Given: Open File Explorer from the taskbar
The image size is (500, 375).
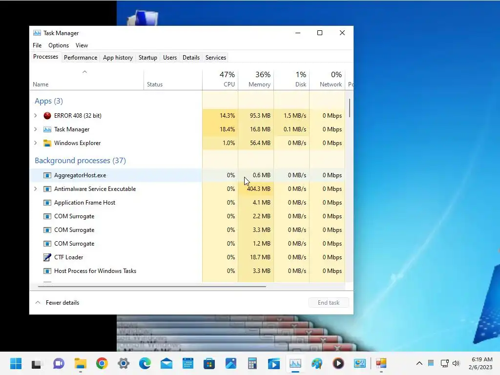Looking at the screenshot, I should (81, 363).
